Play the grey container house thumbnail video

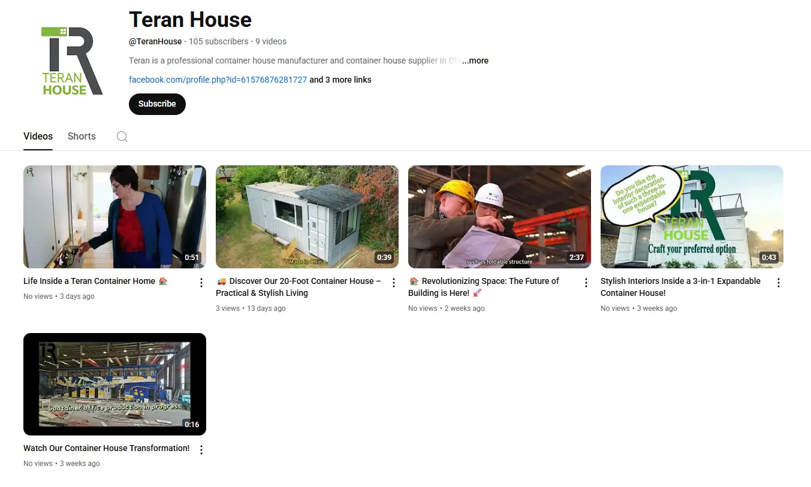click(x=307, y=217)
